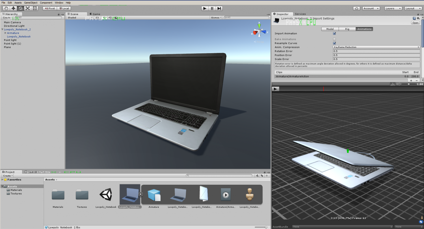Screen dimensions: 424x229
Task: Open the Anim. Compression dropdown
Action: click(x=376, y=47)
